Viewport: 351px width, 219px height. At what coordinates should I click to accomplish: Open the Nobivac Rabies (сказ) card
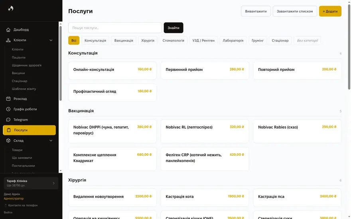(x=297, y=131)
